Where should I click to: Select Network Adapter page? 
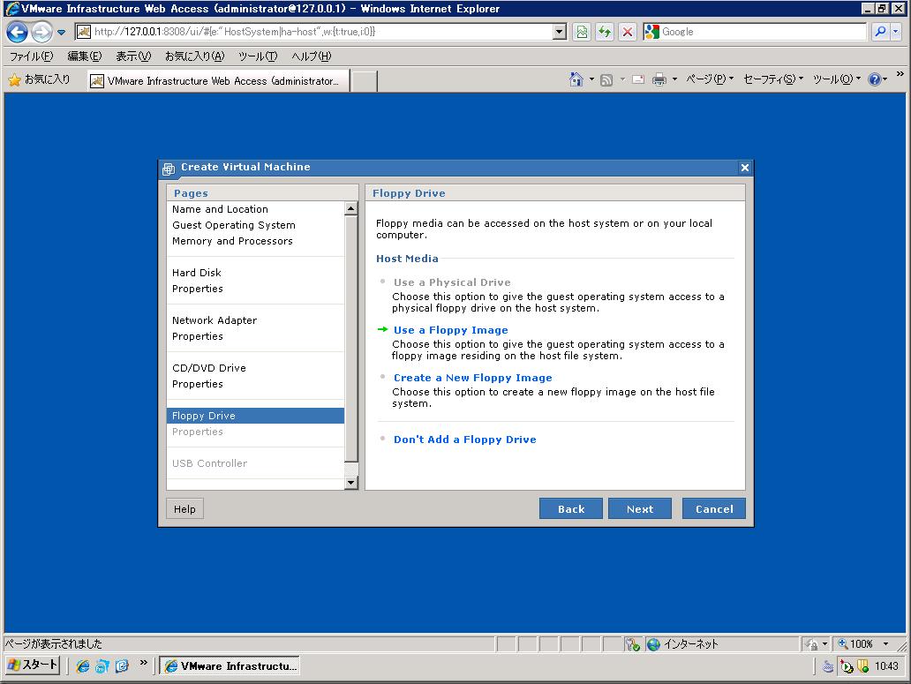pos(215,319)
